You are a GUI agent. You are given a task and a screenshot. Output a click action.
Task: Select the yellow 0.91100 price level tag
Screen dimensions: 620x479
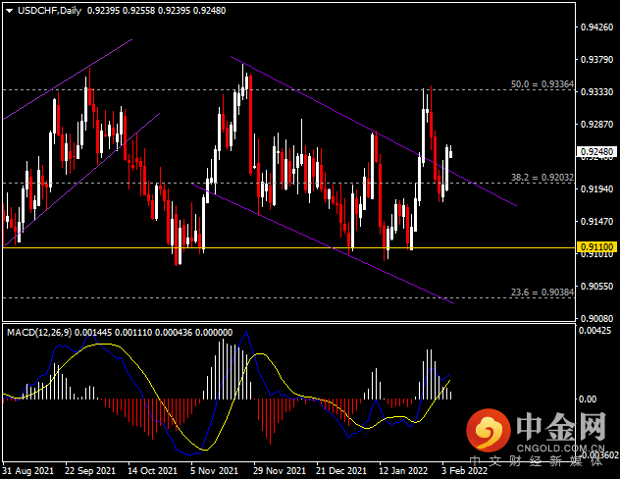tap(597, 247)
